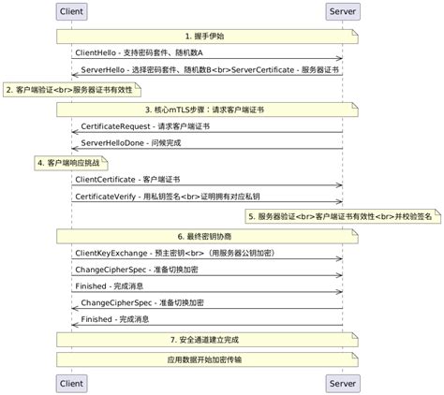The image size is (444, 395).
Task: Select the CertificateVerify message label
Action: 168,197
